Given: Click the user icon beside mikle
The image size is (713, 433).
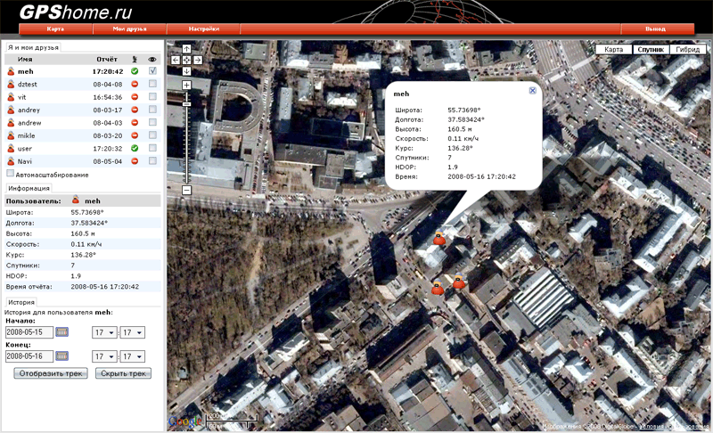Looking at the screenshot, I should pyautogui.click(x=11, y=135).
